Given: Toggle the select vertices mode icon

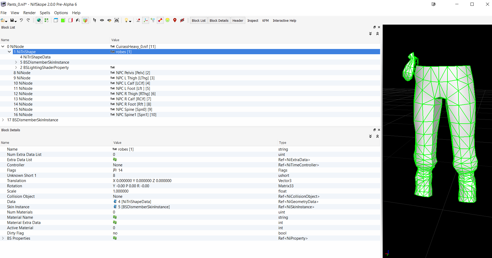Looking at the screenshot, I should [x=46, y=20].
